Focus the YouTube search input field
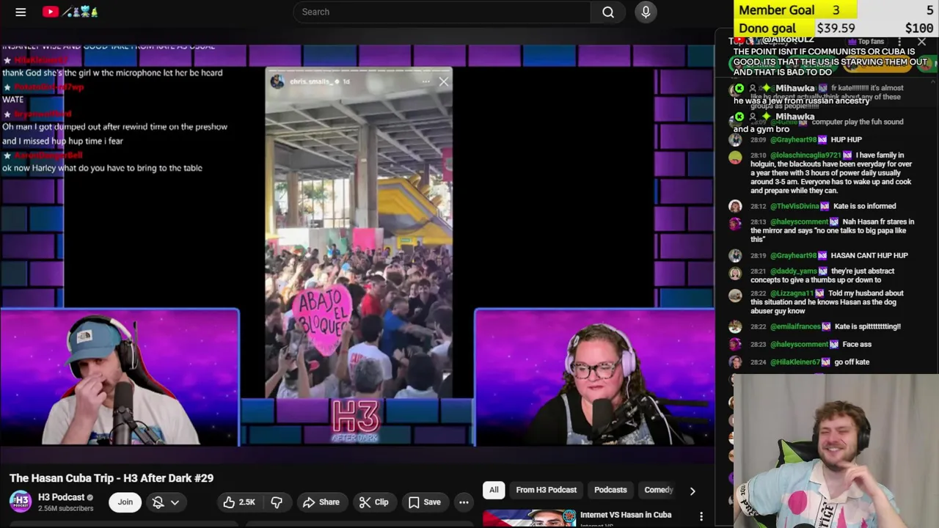 point(443,12)
